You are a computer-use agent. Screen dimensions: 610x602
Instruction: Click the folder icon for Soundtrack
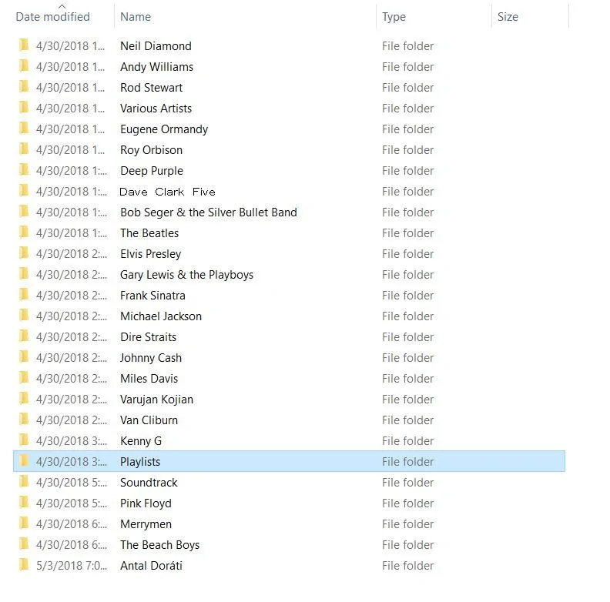click(24, 481)
